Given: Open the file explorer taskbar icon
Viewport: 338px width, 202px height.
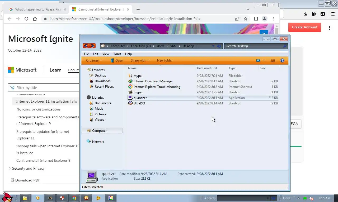Looking at the screenshot, I should [25, 198].
